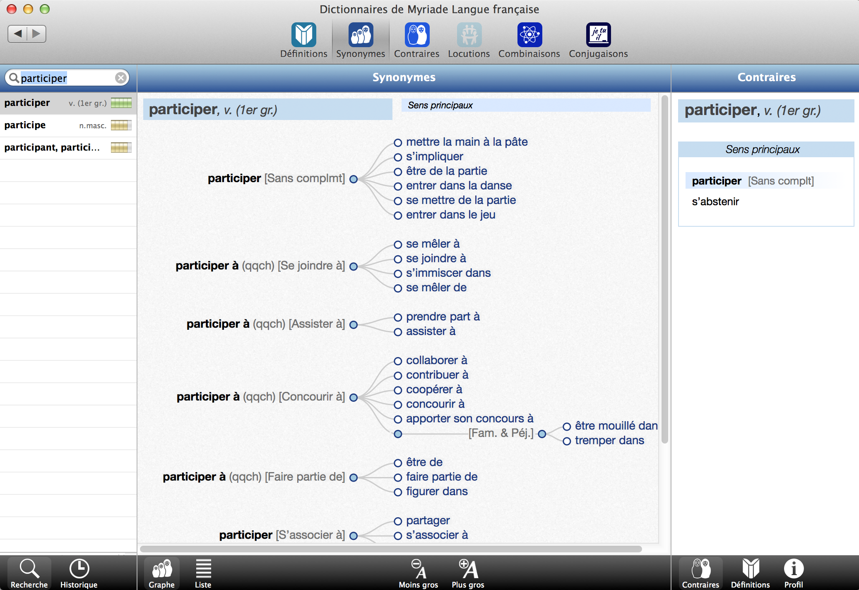Clear the search field text

coord(120,78)
